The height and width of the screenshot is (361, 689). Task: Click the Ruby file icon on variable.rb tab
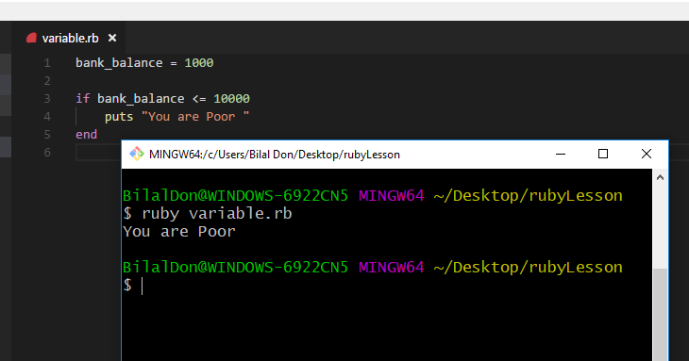point(31,38)
